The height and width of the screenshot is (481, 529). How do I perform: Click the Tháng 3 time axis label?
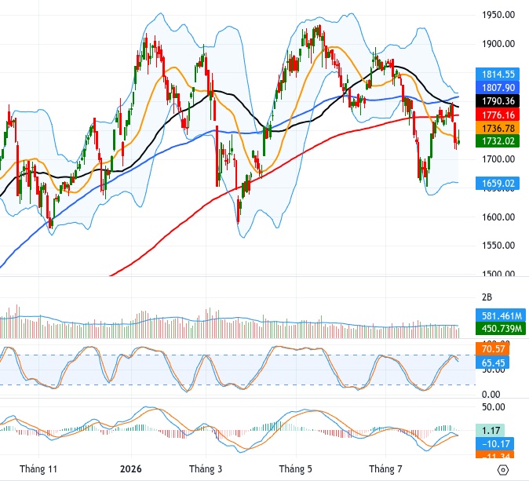[206, 469]
